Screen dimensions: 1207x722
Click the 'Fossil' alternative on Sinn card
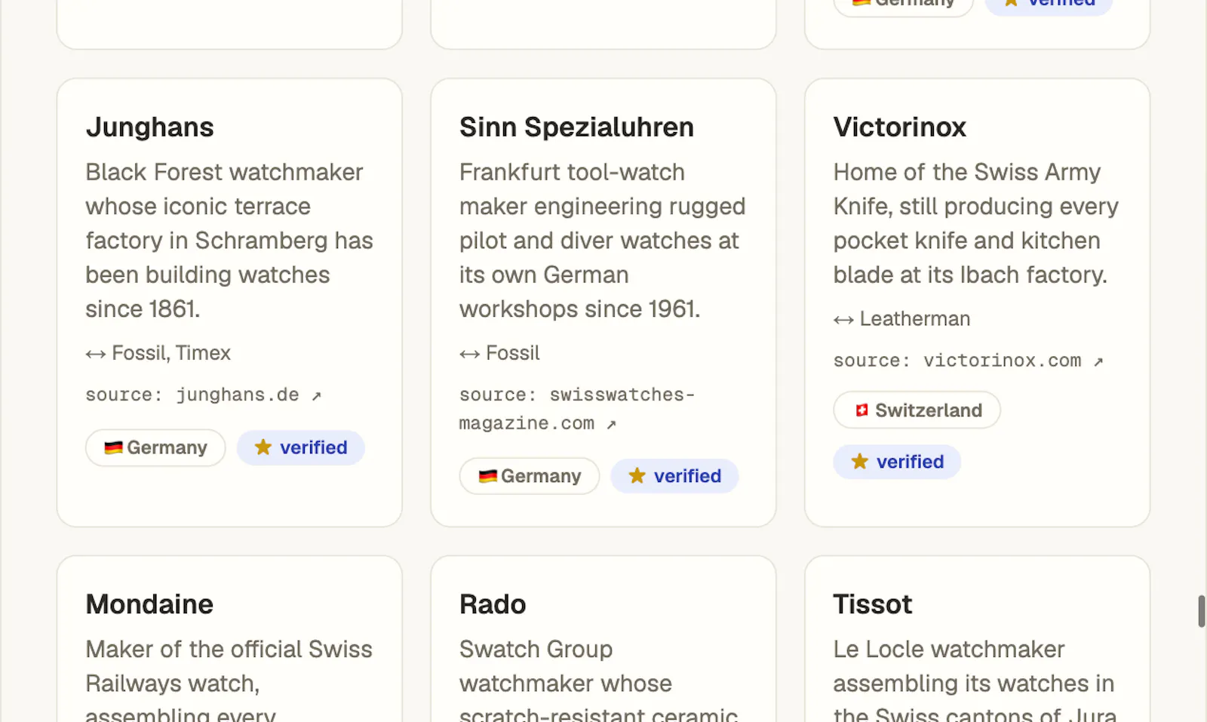coord(513,353)
